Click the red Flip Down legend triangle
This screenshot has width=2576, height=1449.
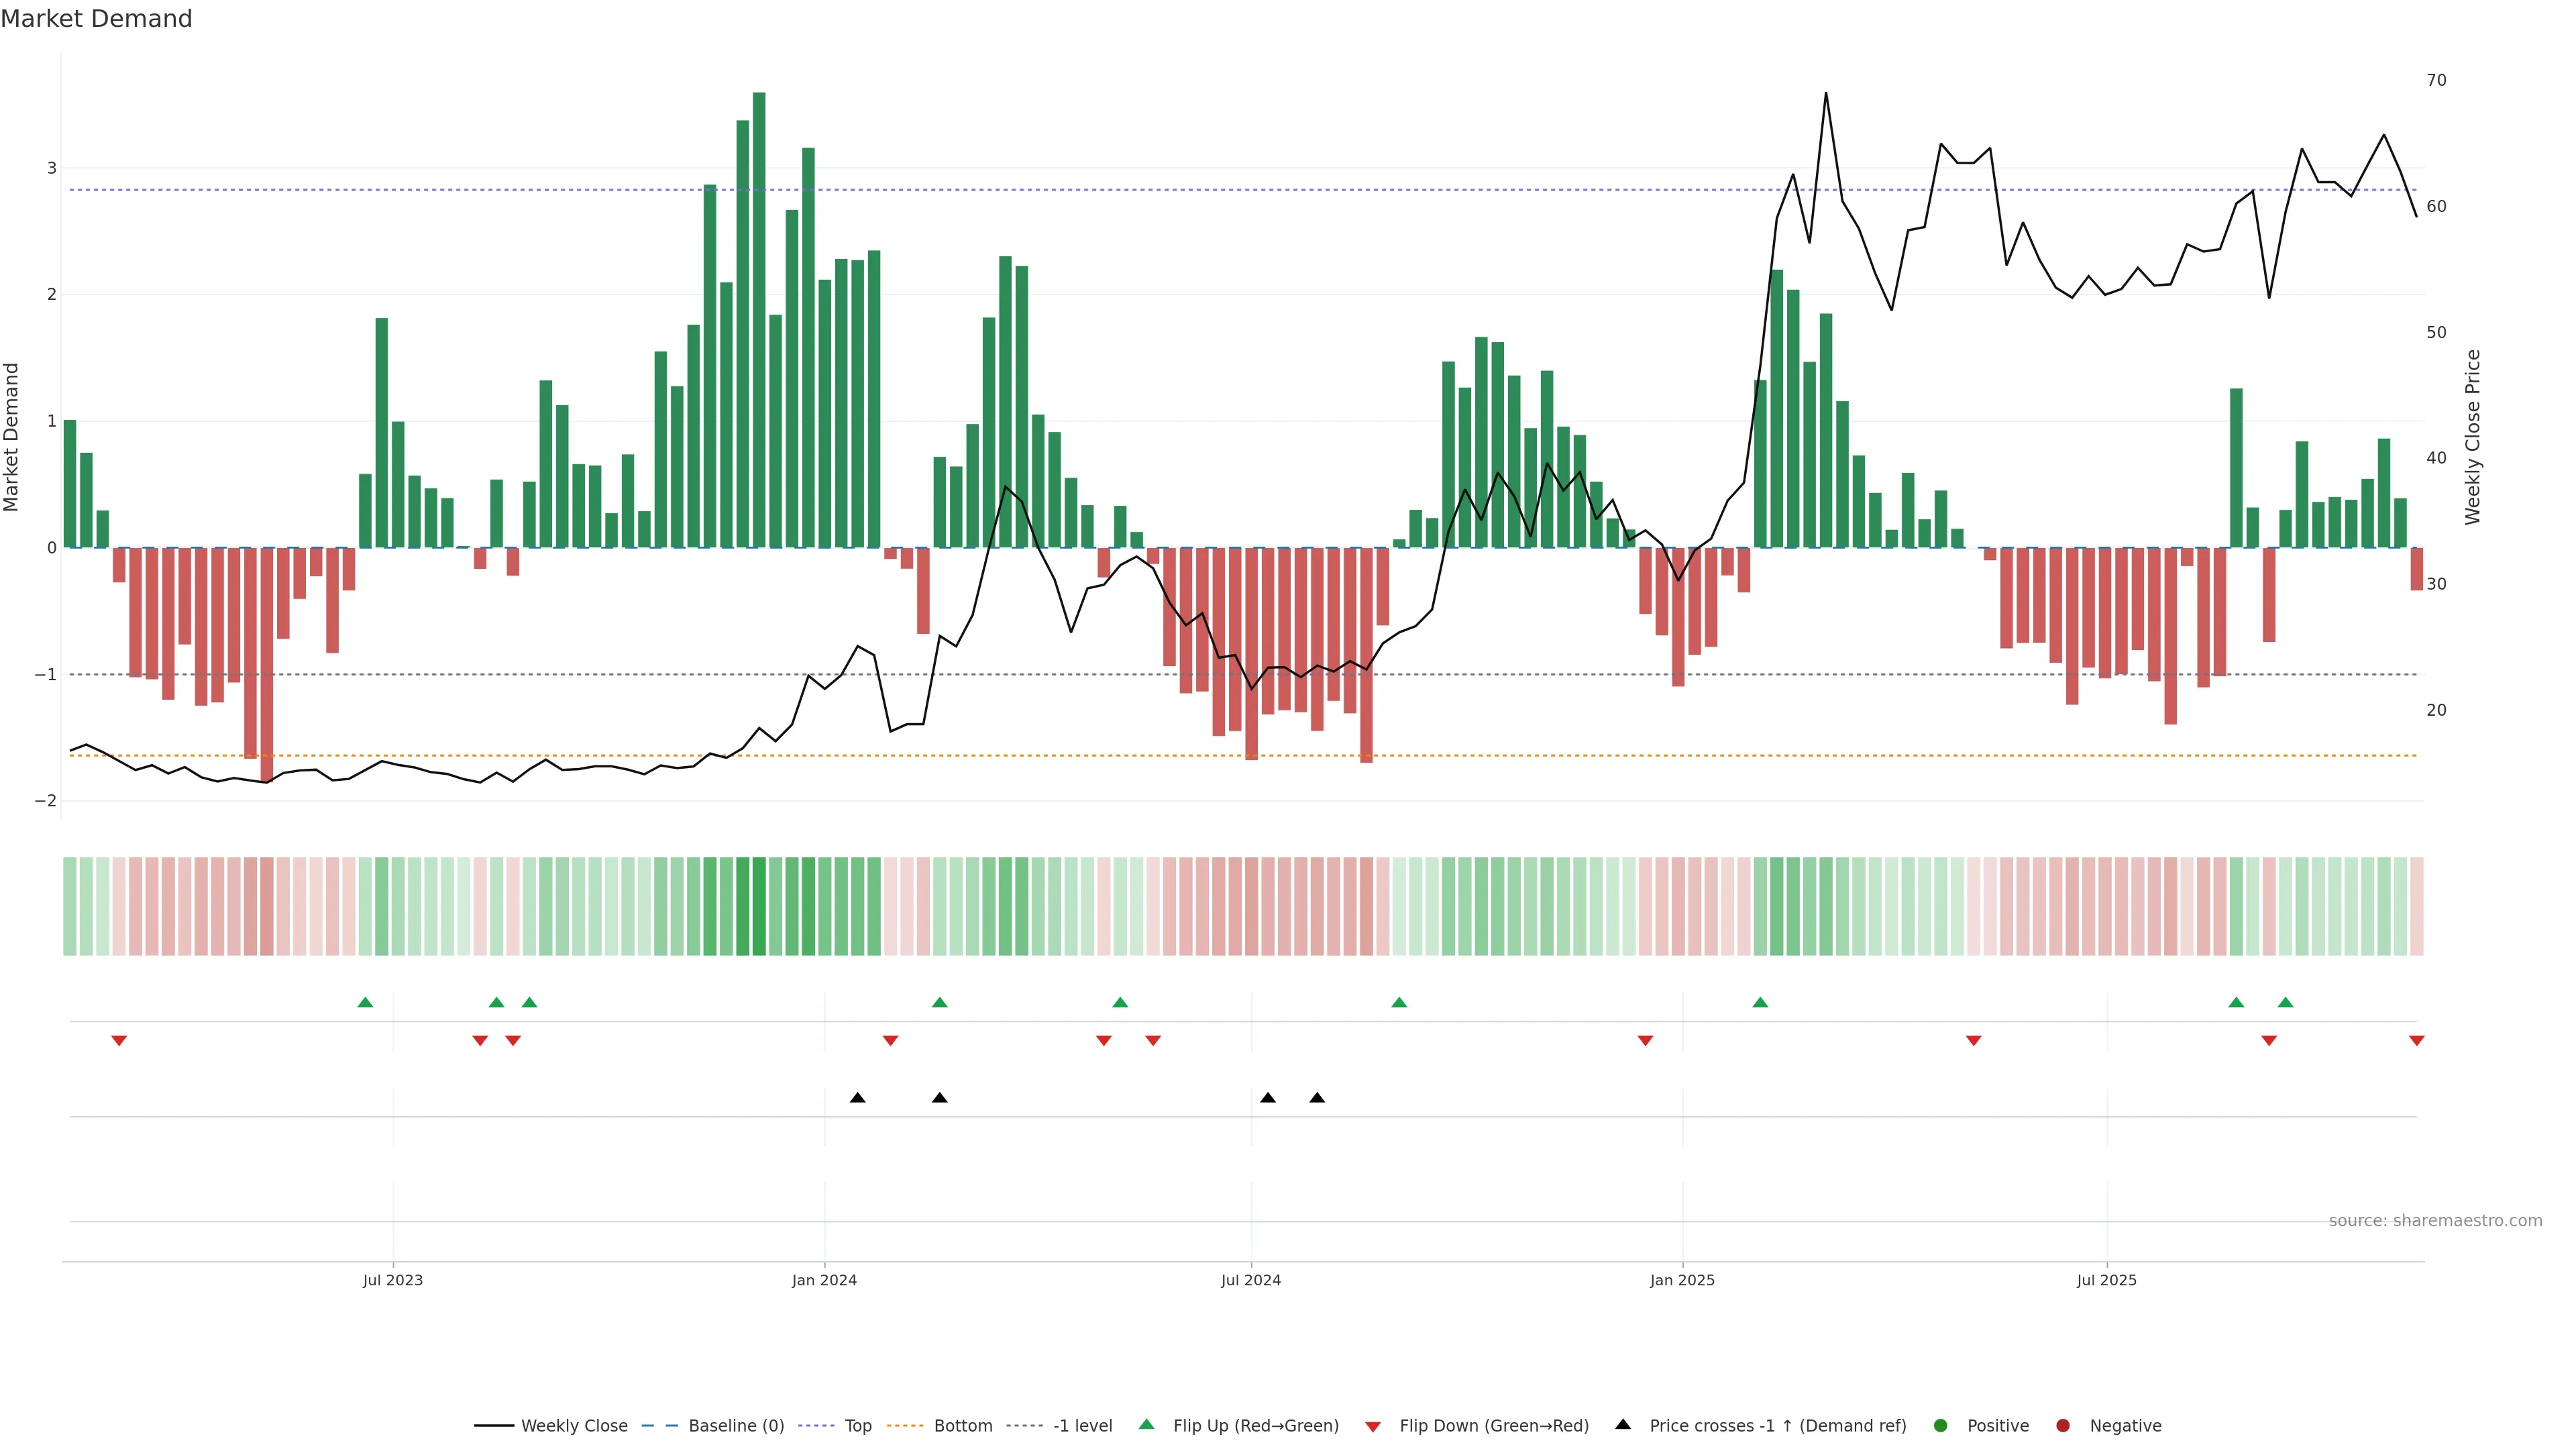pos(1373,1427)
